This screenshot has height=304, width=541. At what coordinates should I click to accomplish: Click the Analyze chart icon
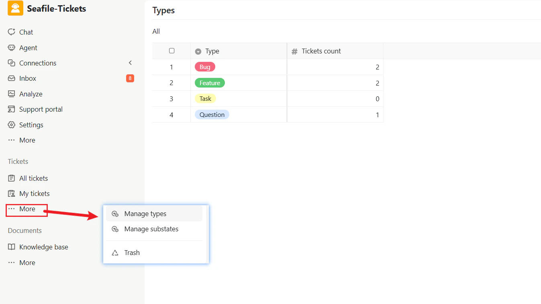point(12,94)
